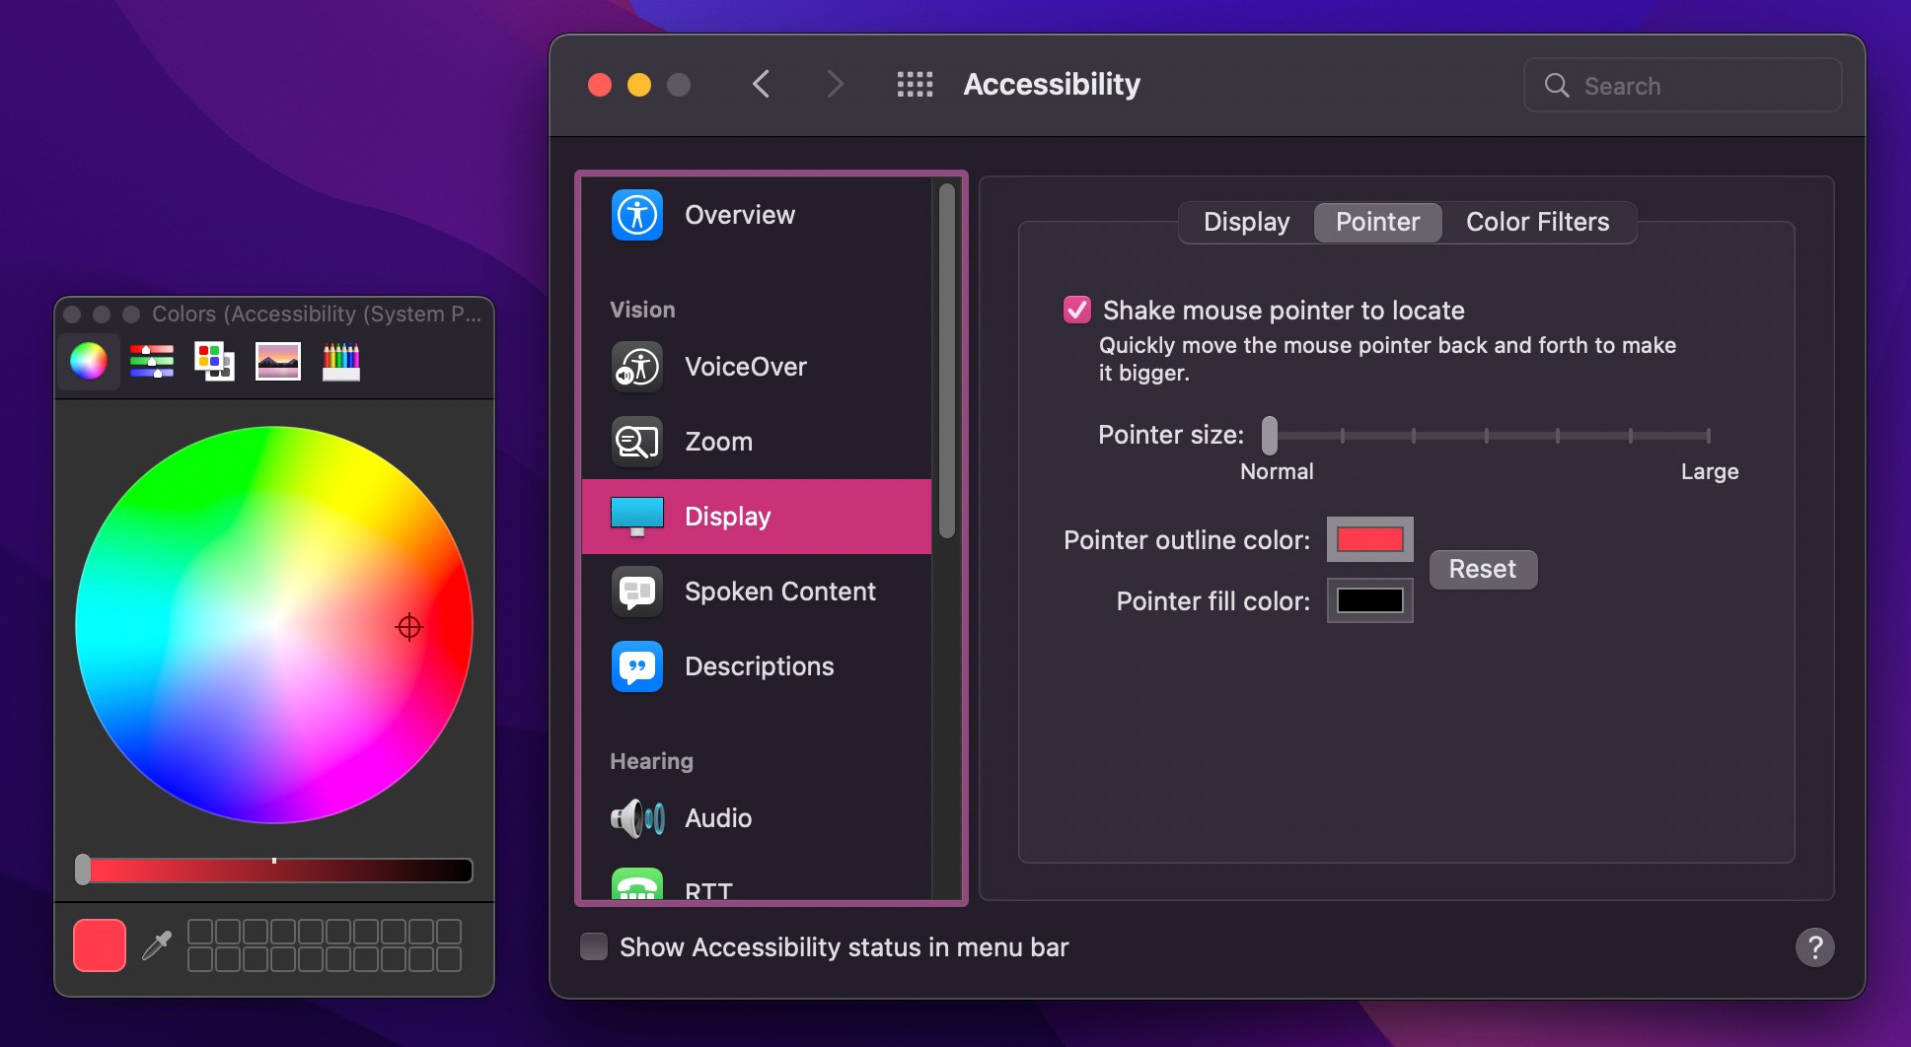This screenshot has width=1911, height=1047.
Task: Select the color wheel picker mode
Action: pyautogui.click(x=89, y=362)
